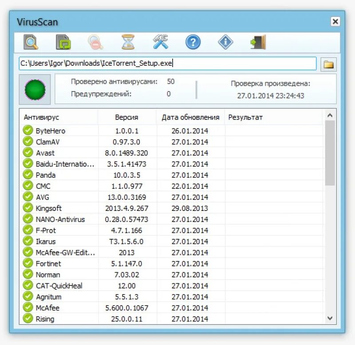Click version 5.5.1.3 of Agnitum

(126, 297)
